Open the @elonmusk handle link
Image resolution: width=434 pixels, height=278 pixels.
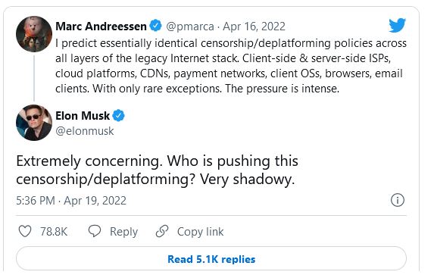84,131
